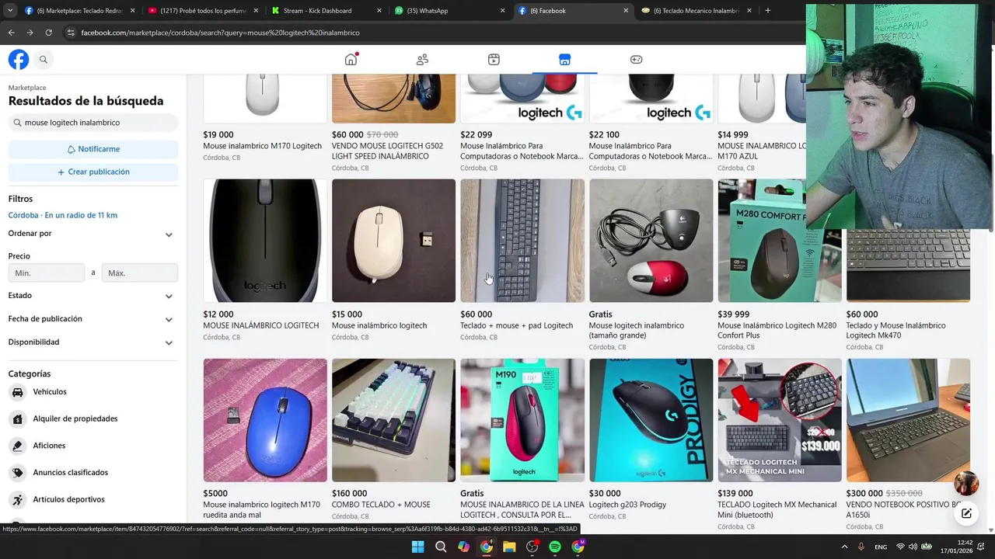Click the mouse logitech inalambrico search box
This screenshot has height=559, width=995.
point(93,123)
